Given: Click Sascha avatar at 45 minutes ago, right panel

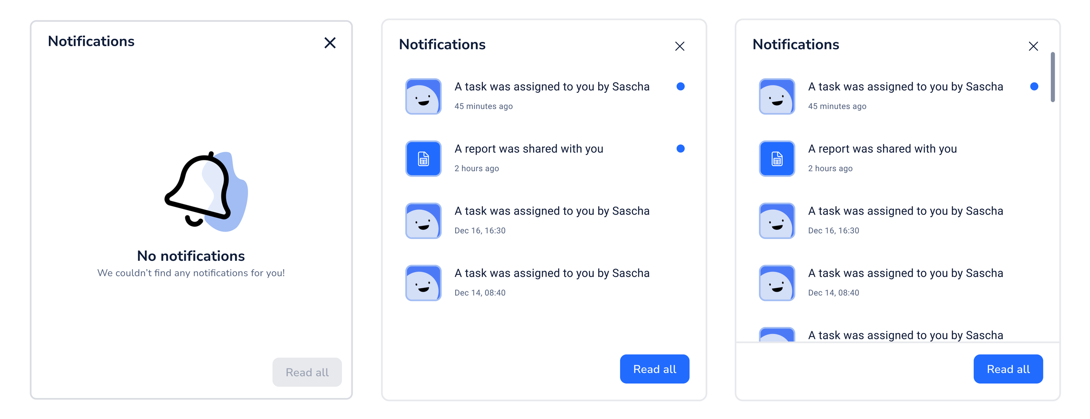Looking at the screenshot, I should click(777, 96).
